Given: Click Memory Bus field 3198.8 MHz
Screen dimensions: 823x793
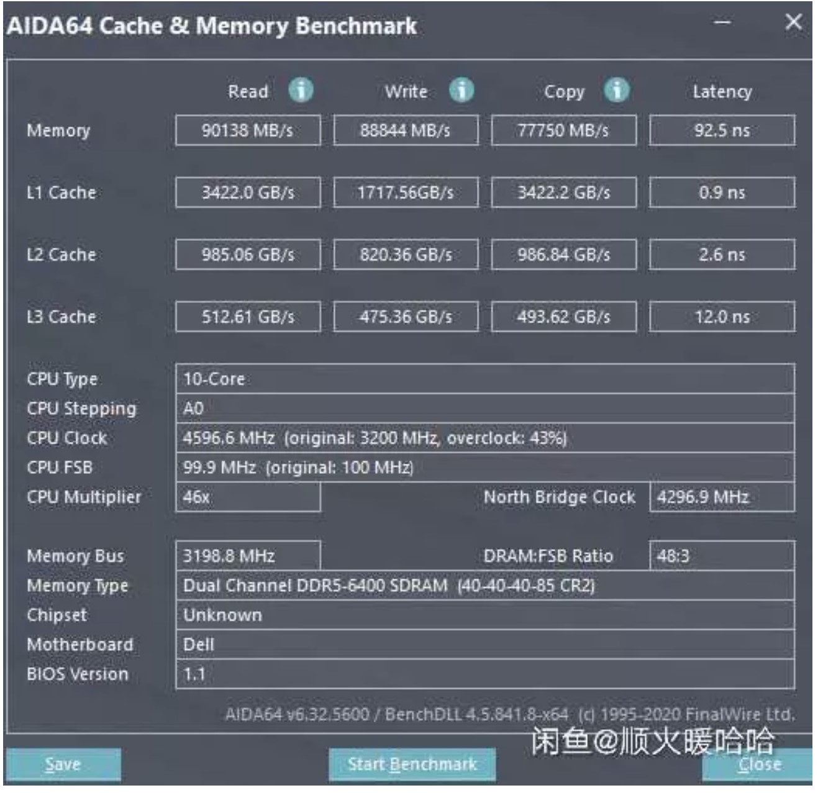Looking at the screenshot, I should click(x=248, y=556).
